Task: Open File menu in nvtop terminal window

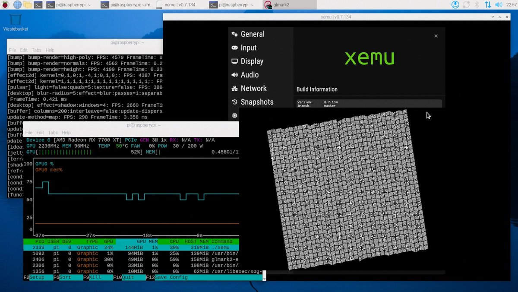Action: (28, 133)
